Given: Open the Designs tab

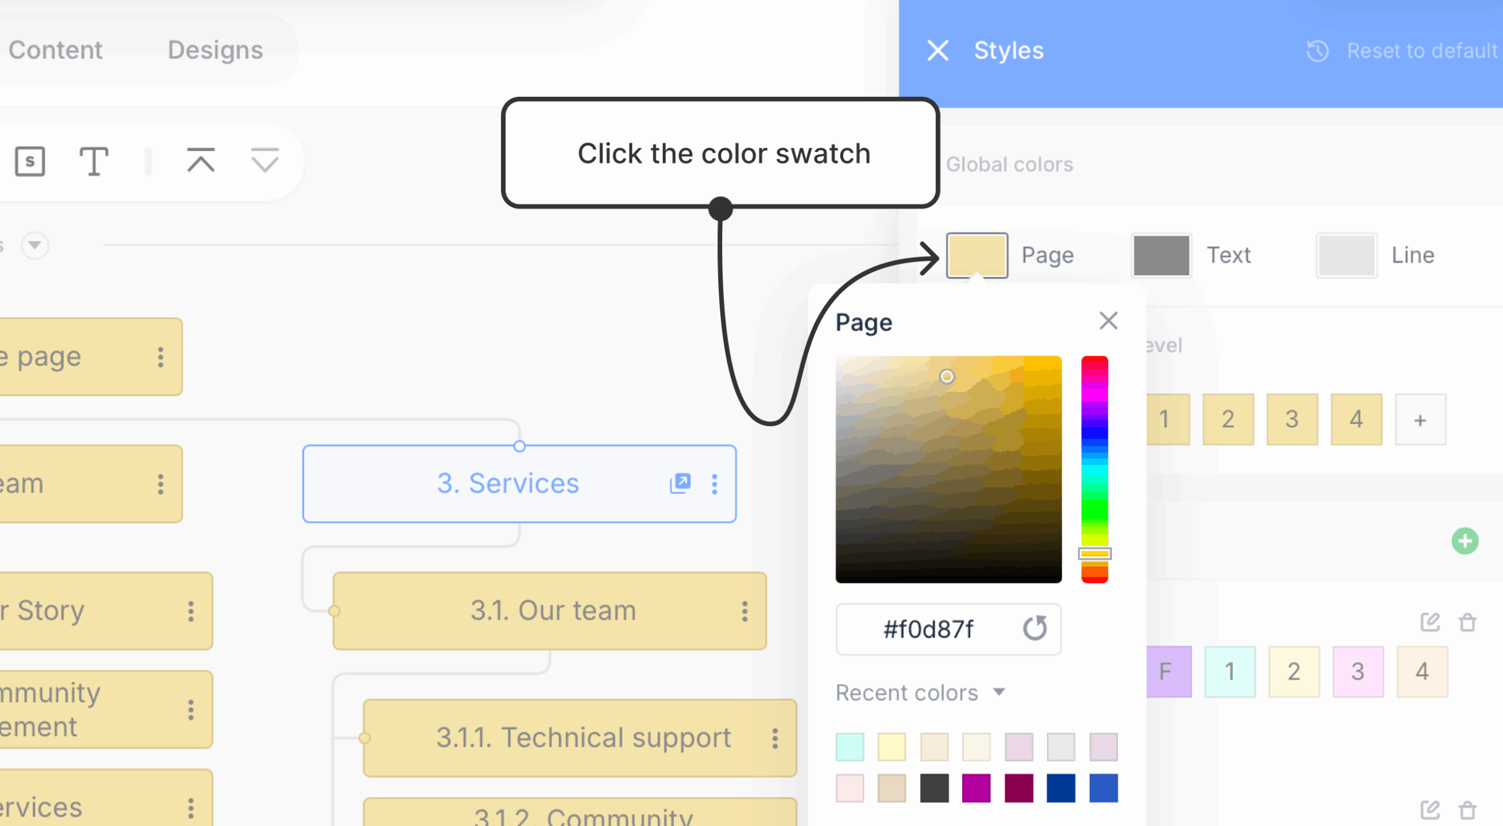Looking at the screenshot, I should [x=215, y=50].
